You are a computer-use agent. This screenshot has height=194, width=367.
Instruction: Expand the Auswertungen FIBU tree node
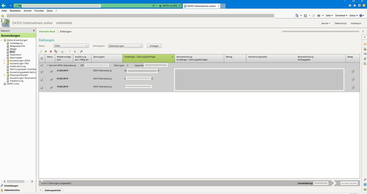pyautogui.click(x=4, y=63)
